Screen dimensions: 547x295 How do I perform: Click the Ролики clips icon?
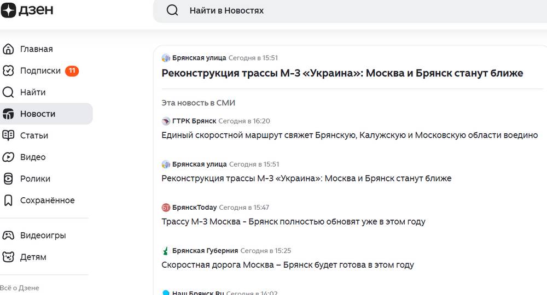pyautogui.click(x=8, y=179)
